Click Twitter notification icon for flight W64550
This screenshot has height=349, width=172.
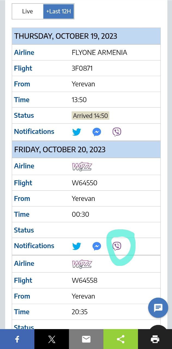pyautogui.click(x=76, y=246)
